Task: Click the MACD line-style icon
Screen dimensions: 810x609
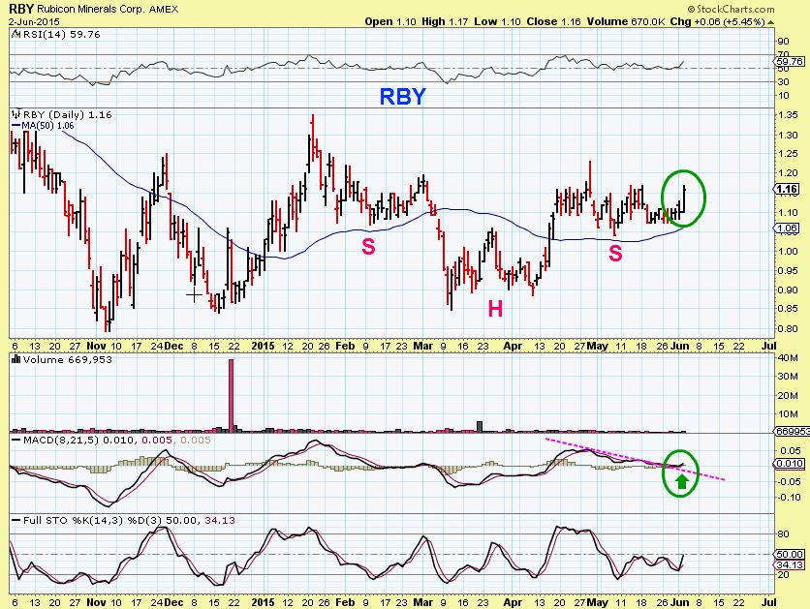Action: (16, 440)
